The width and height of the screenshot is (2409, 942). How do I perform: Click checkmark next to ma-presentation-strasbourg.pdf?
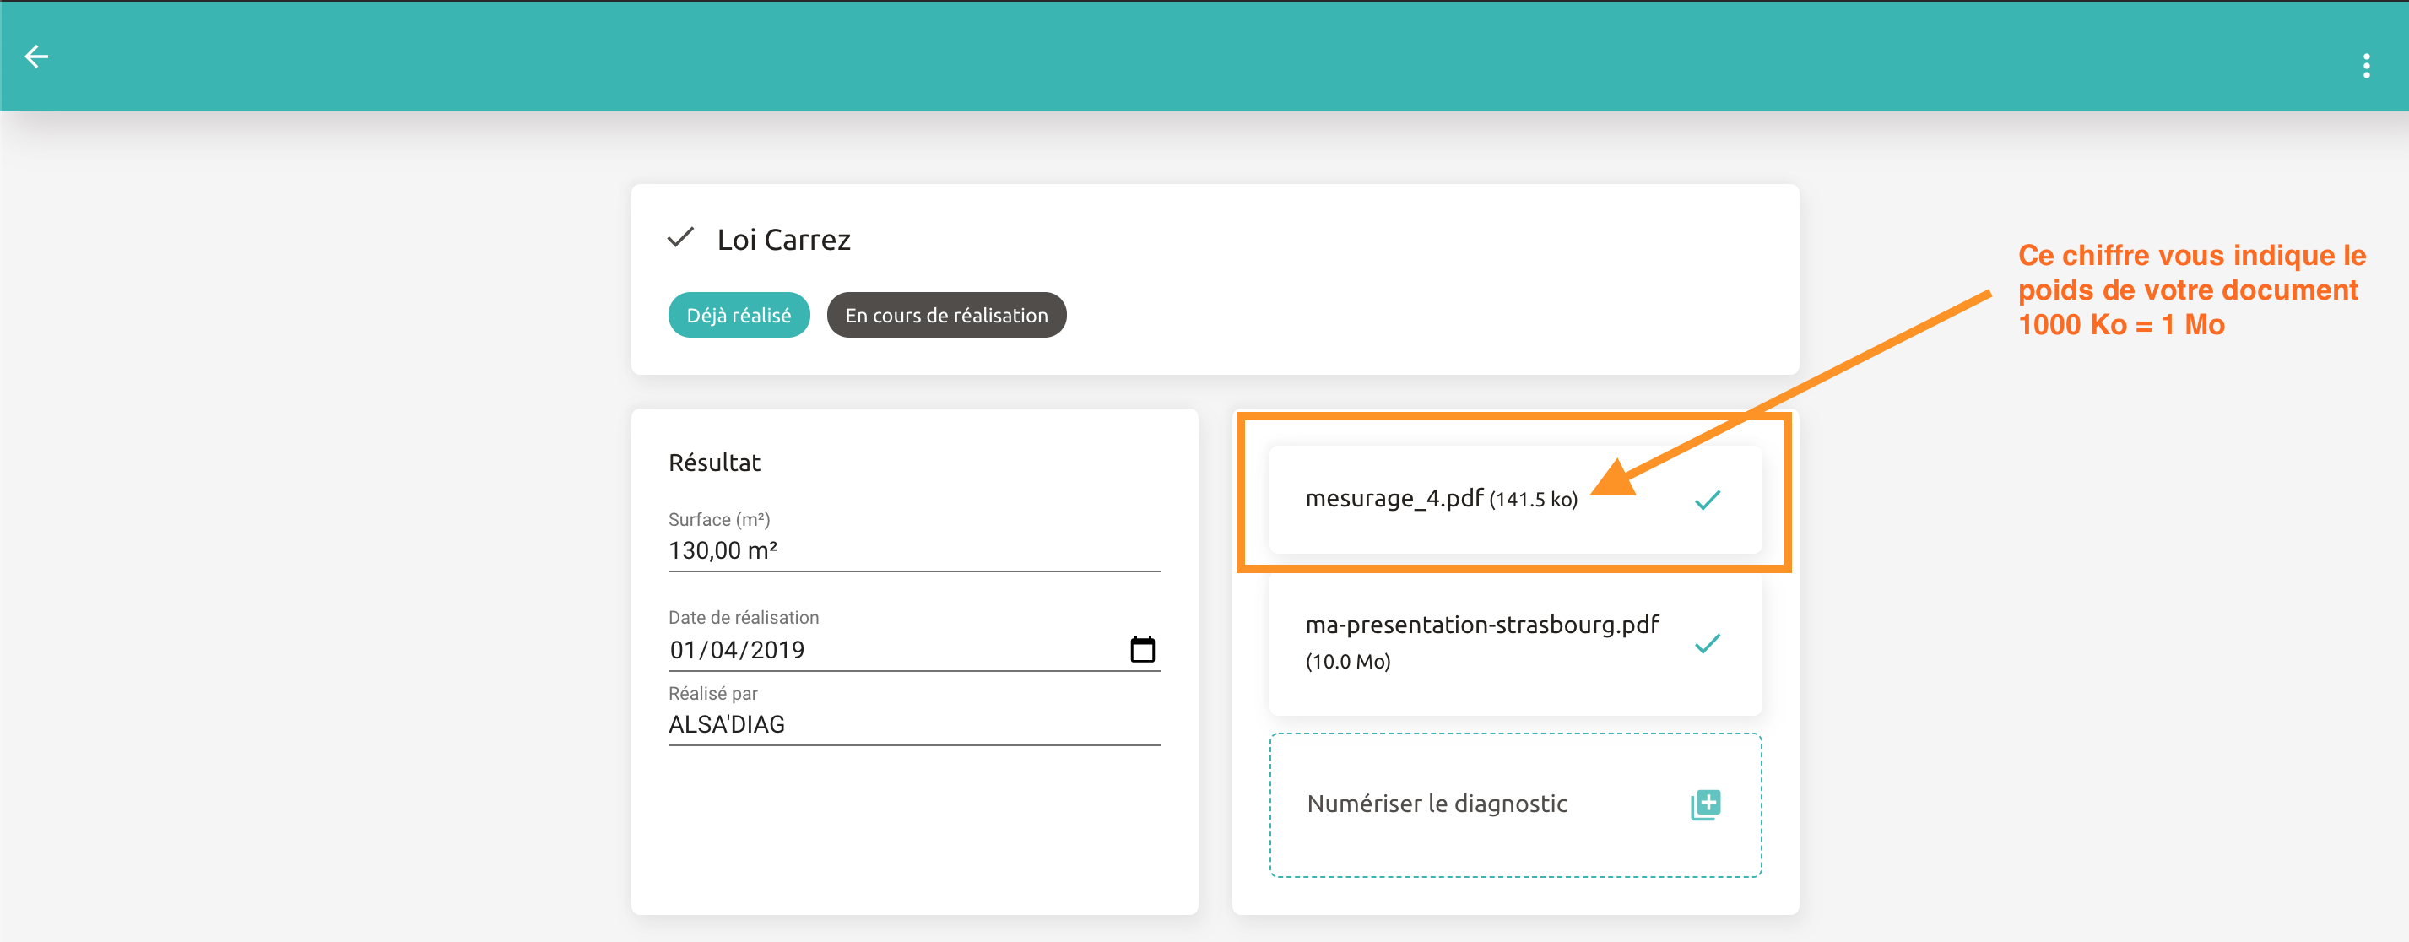click(1707, 643)
